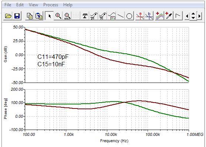Click the 1.00k frequency tick label
Screen dimensions: 206x147
point(69,134)
